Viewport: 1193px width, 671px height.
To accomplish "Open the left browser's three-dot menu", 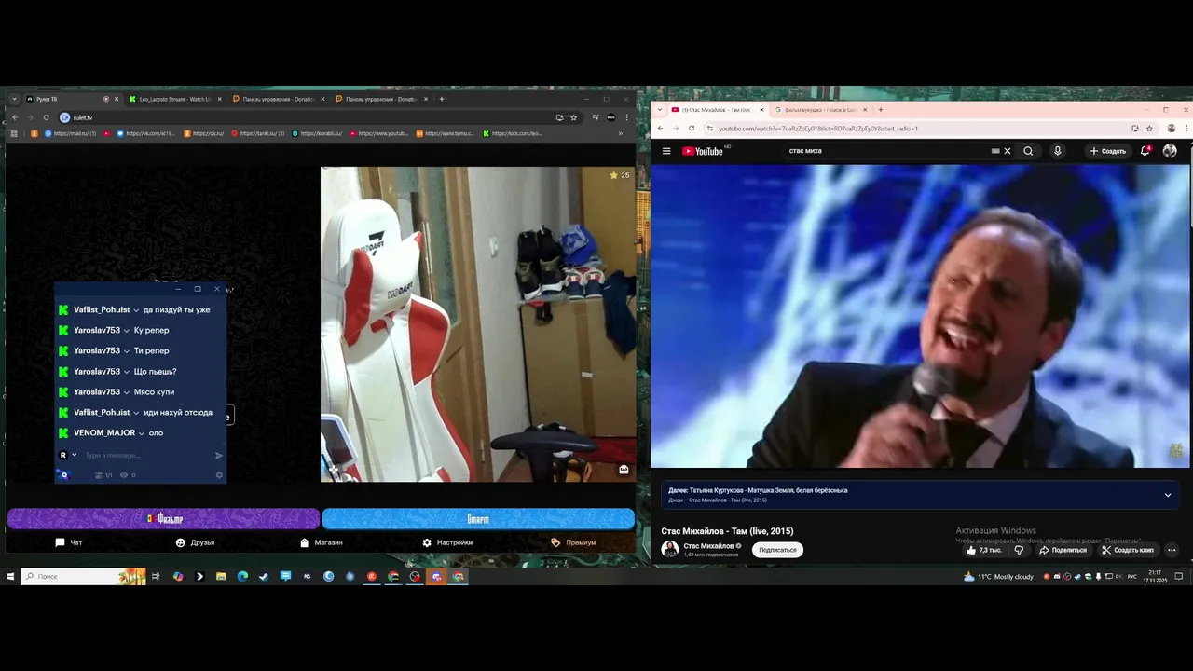I will pos(625,117).
